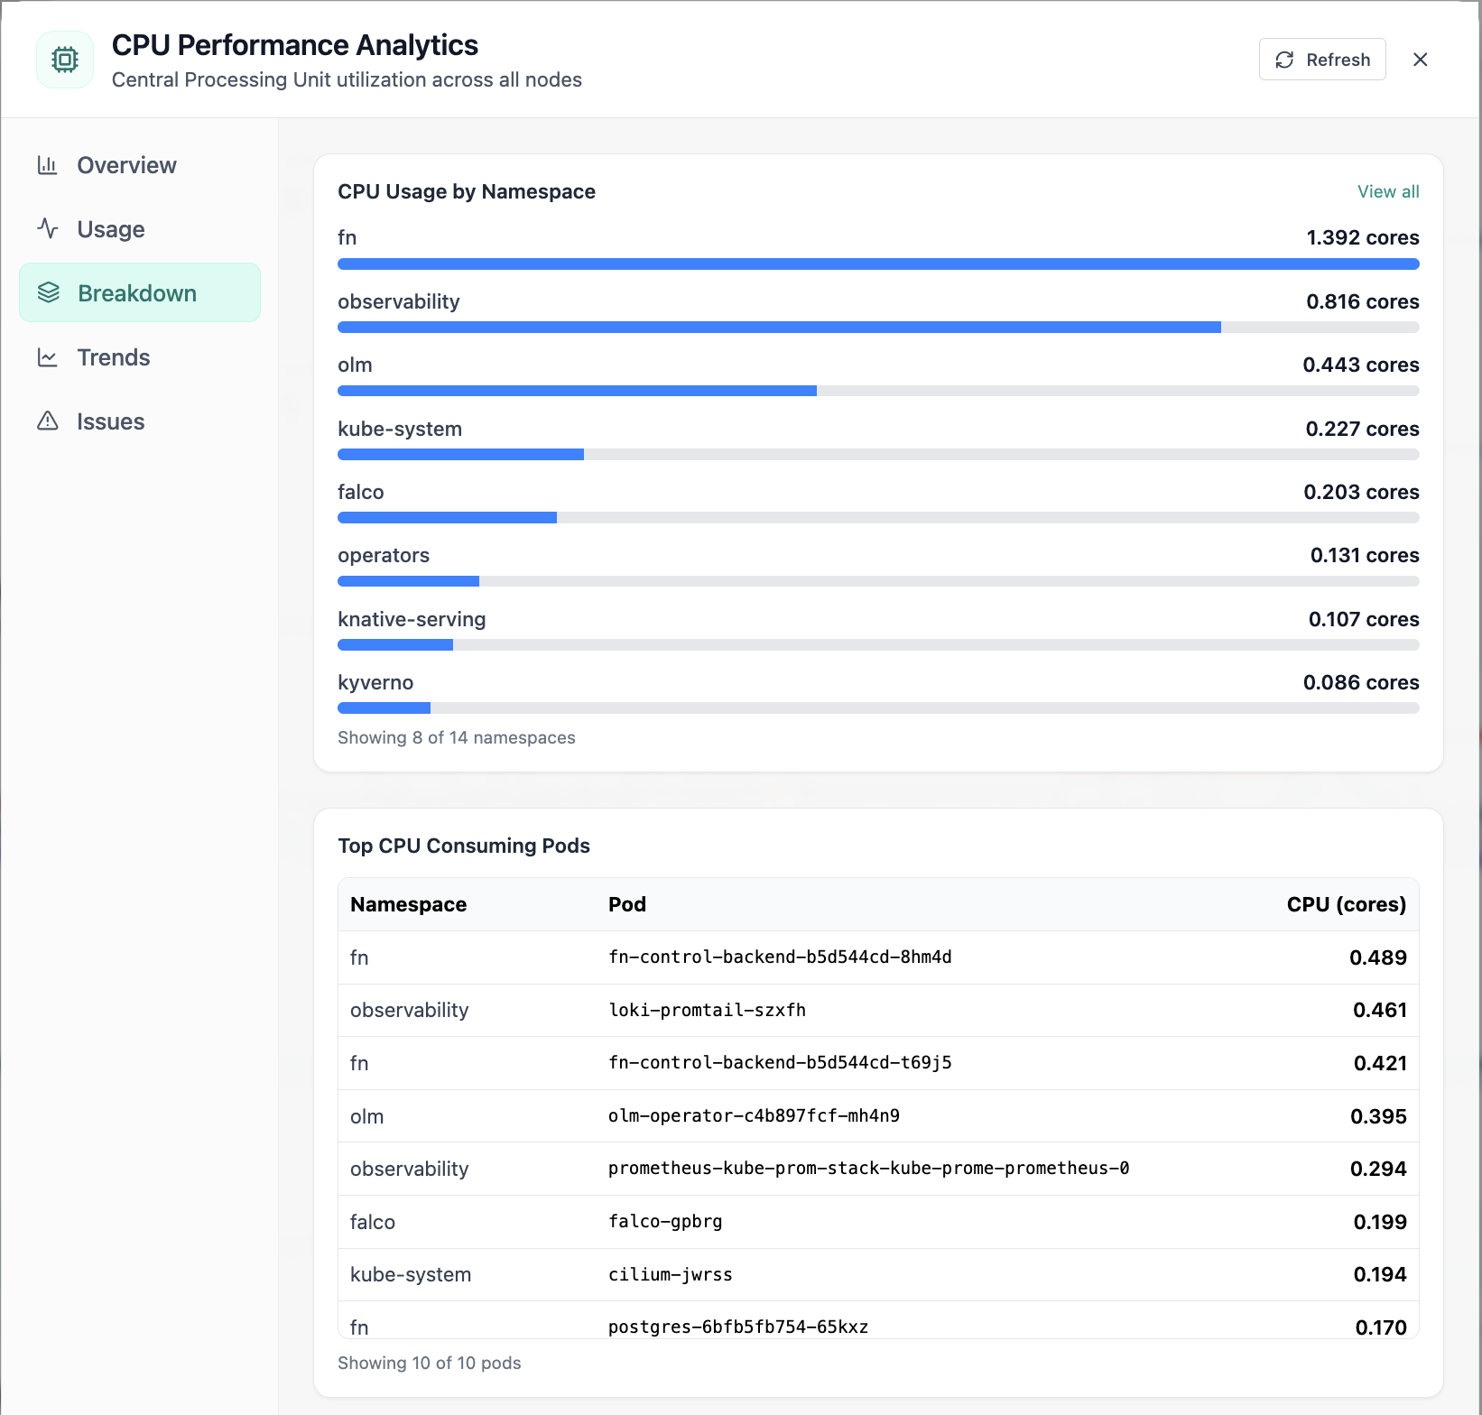Click the 0.131 cores value

click(1365, 555)
